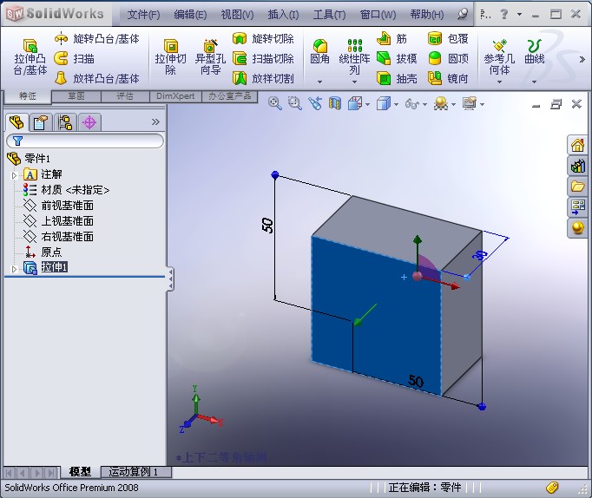
Task: Click the Mirror (镜向) tool
Action: pyautogui.click(x=448, y=78)
